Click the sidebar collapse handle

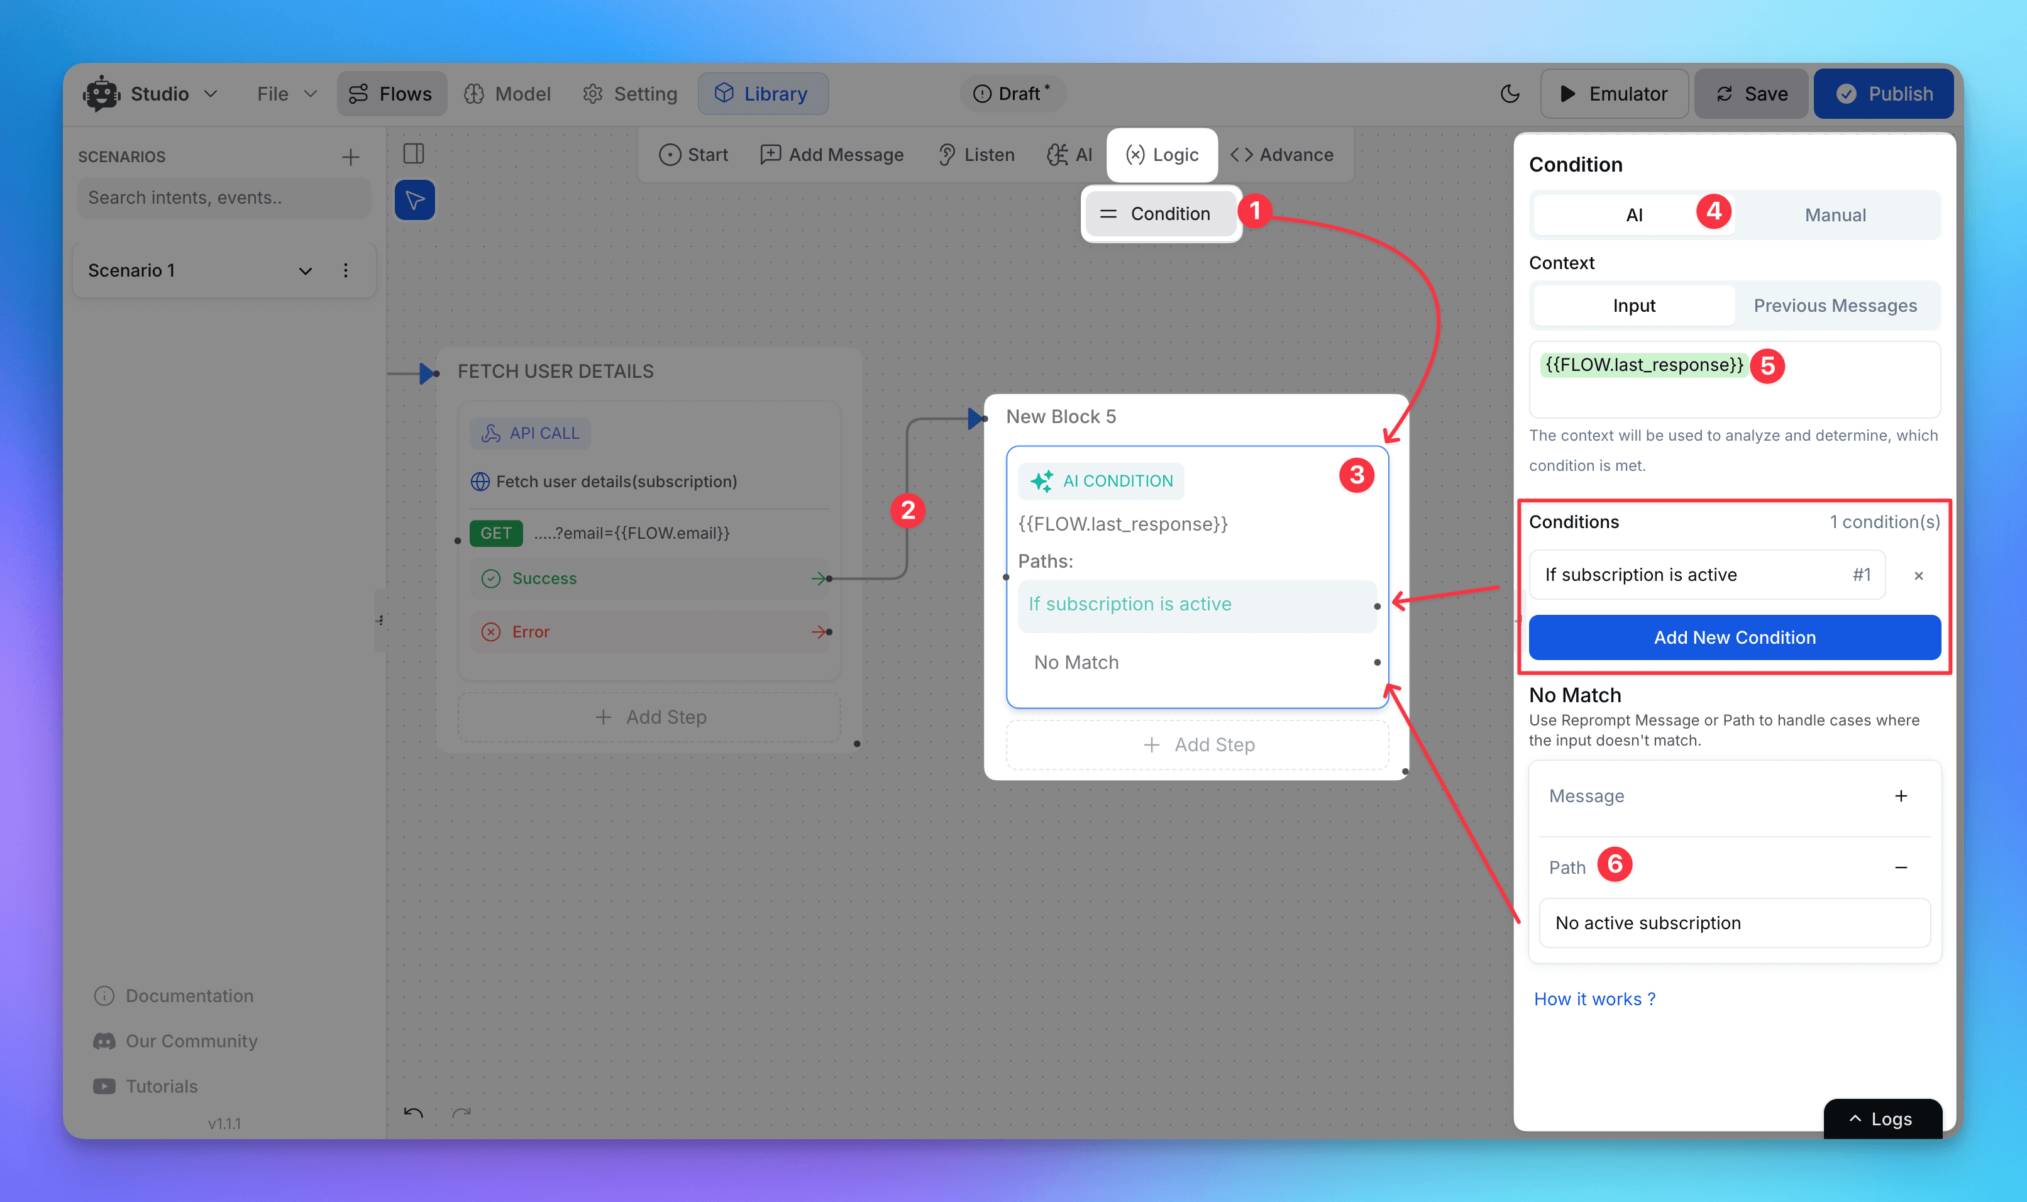click(x=380, y=620)
